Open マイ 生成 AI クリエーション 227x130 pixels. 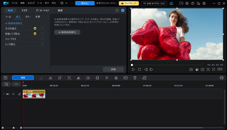(x=154, y=3)
